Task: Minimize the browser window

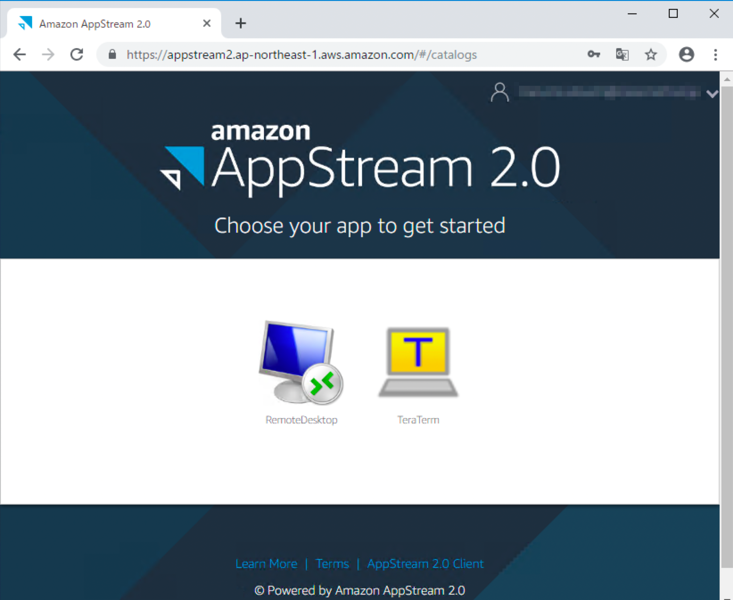Action: [632, 14]
